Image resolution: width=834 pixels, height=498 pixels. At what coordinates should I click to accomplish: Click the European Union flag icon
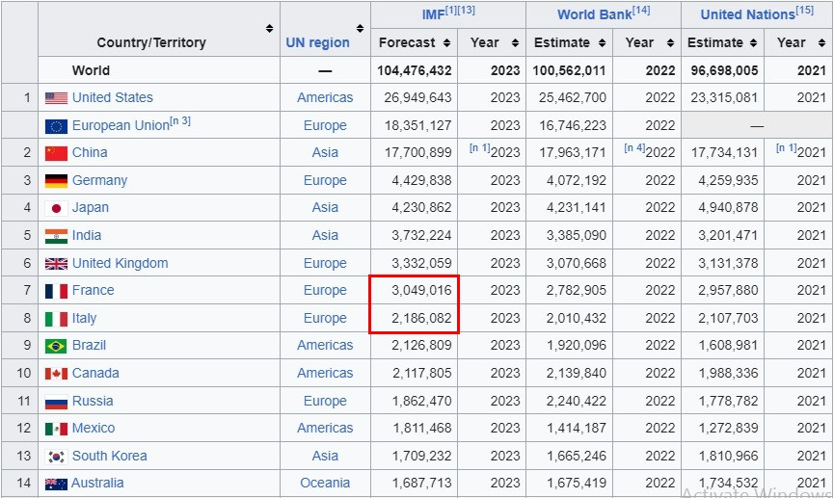(56, 126)
